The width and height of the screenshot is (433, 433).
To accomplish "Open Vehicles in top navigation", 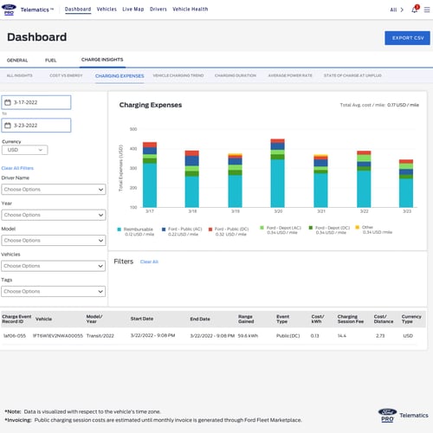I will [107, 10].
